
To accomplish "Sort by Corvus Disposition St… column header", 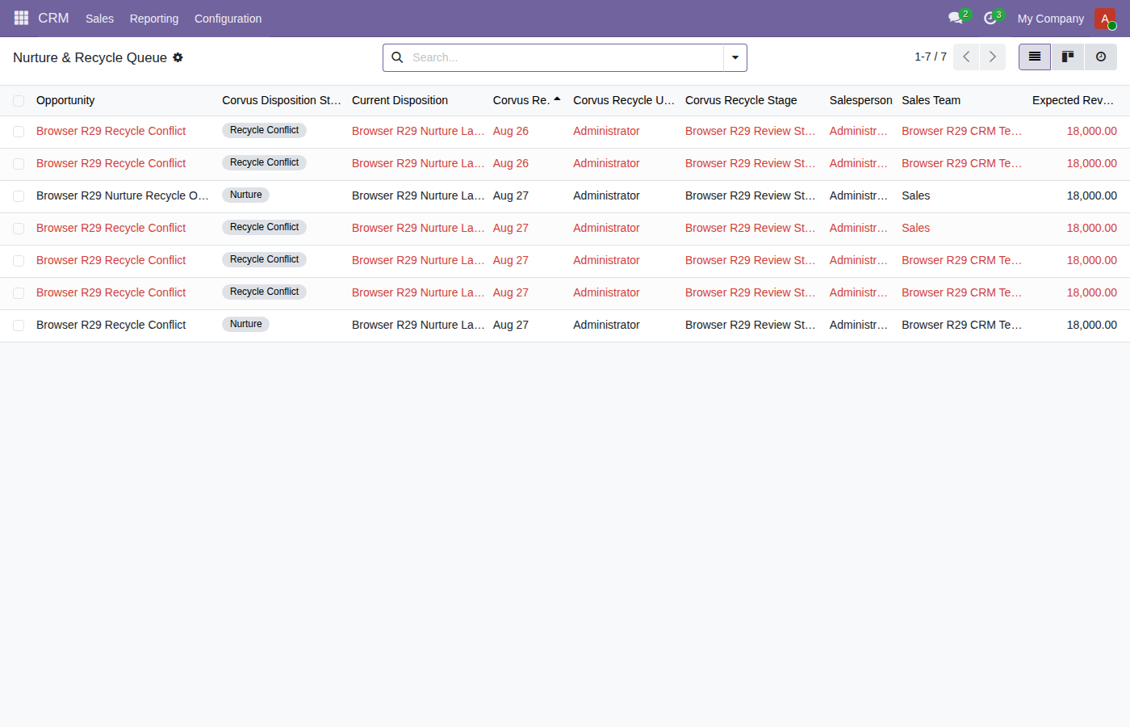I will tap(282, 100).
